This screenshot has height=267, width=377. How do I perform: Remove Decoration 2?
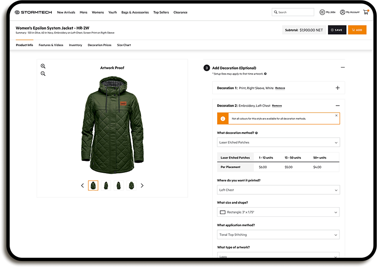pyautogui.click(x=277, y=106)
